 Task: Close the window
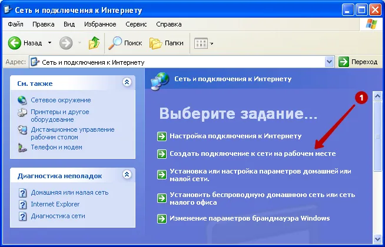pyautogui.click(x=375, y=11)
